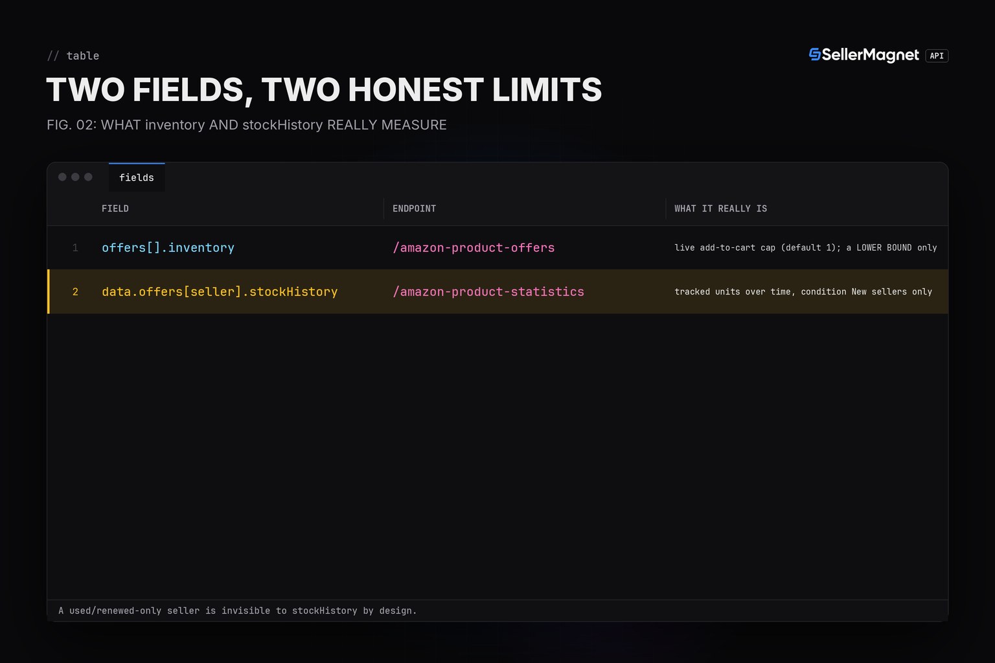Open the /amazon-product-offers endpoint

474,248
